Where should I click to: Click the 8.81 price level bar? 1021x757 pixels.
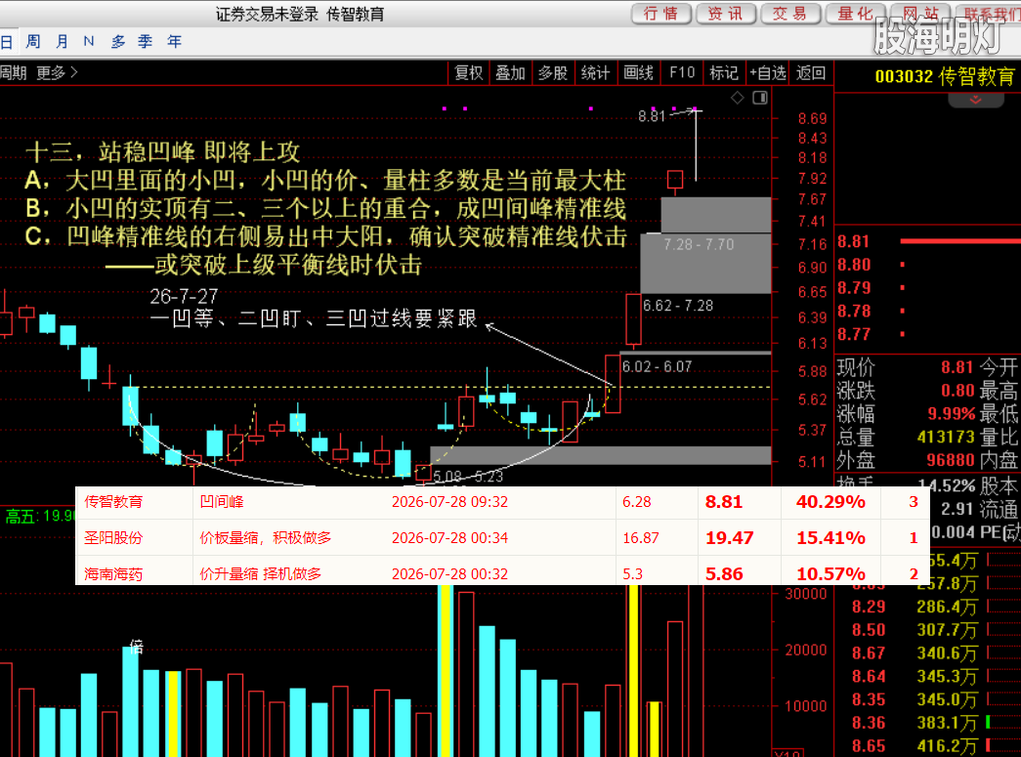[x=959, y=241]
